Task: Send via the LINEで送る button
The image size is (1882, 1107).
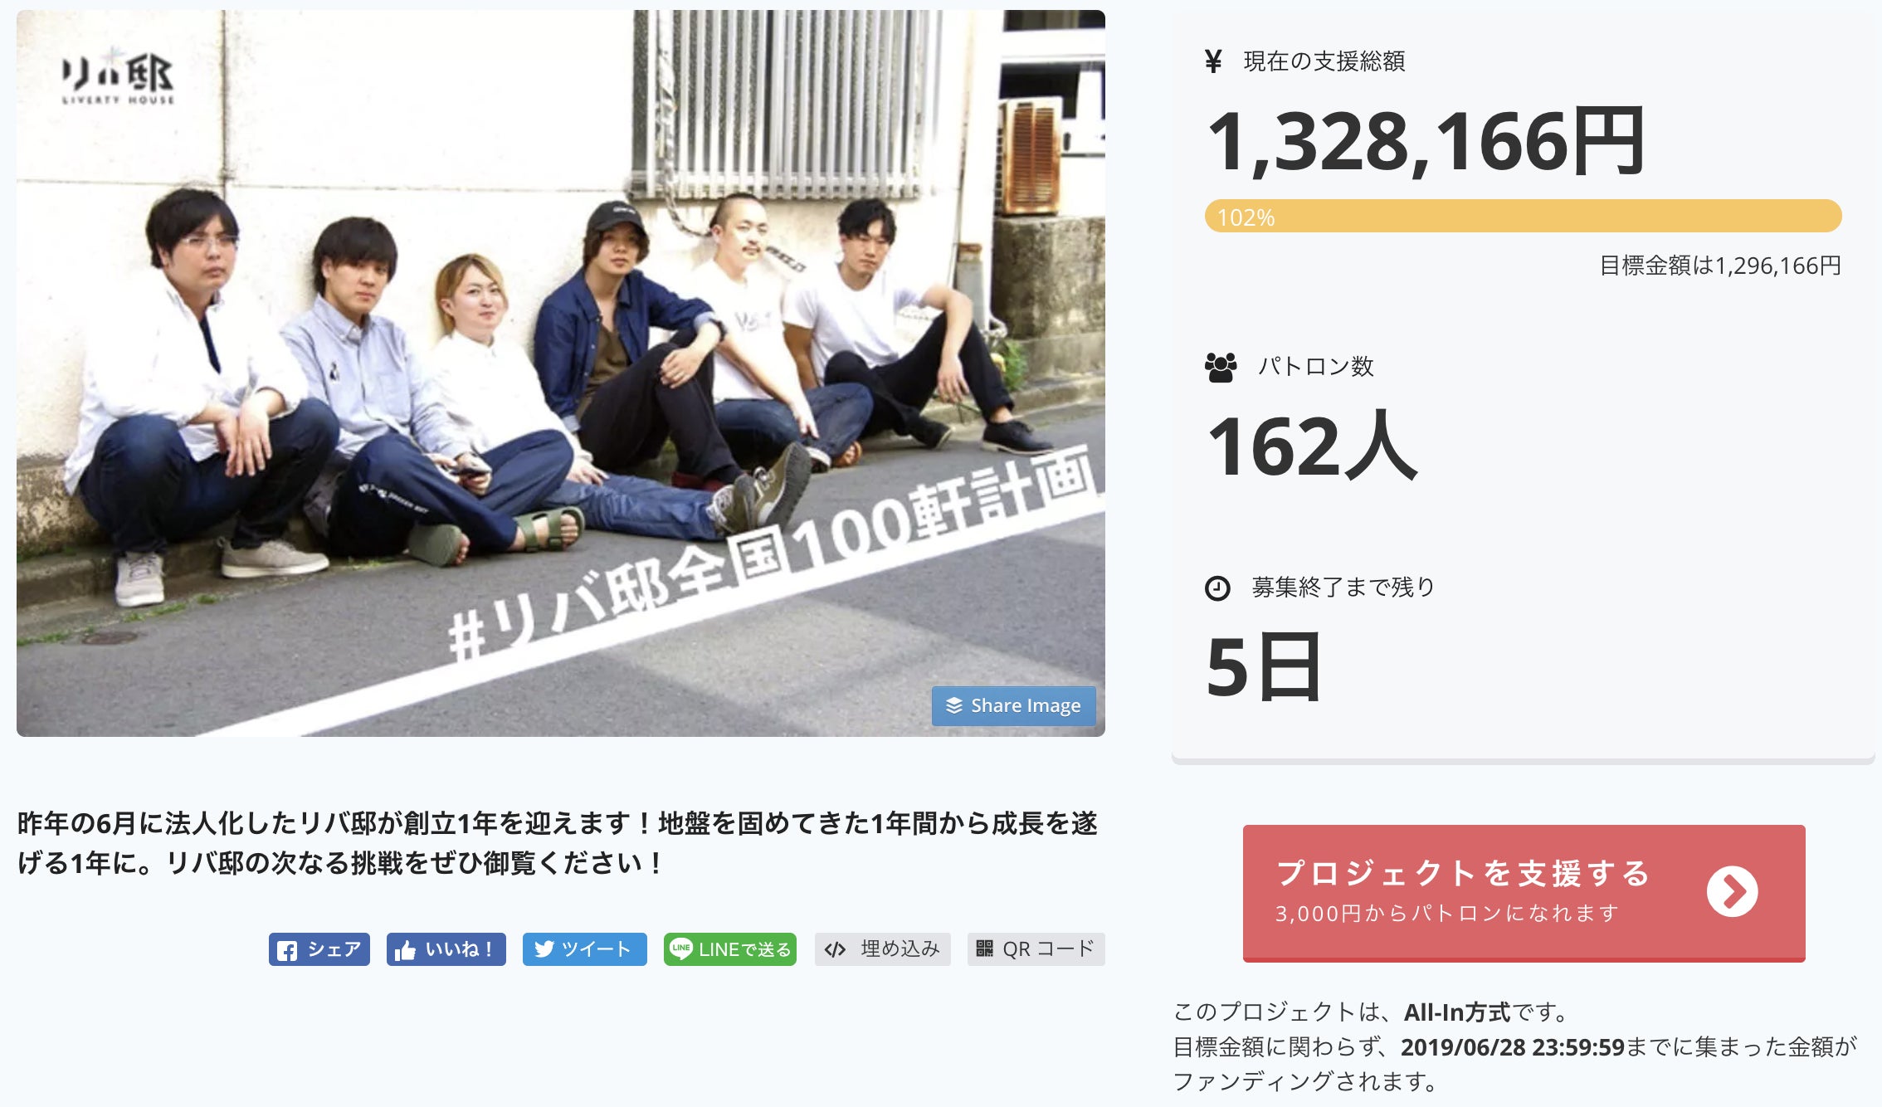Action: tap(730, 949)
